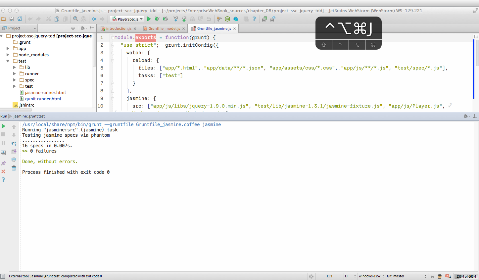Screen dimensions: 479x280
Task: Open Settings via the wrench toolbar icon
Action: [219, 19]
